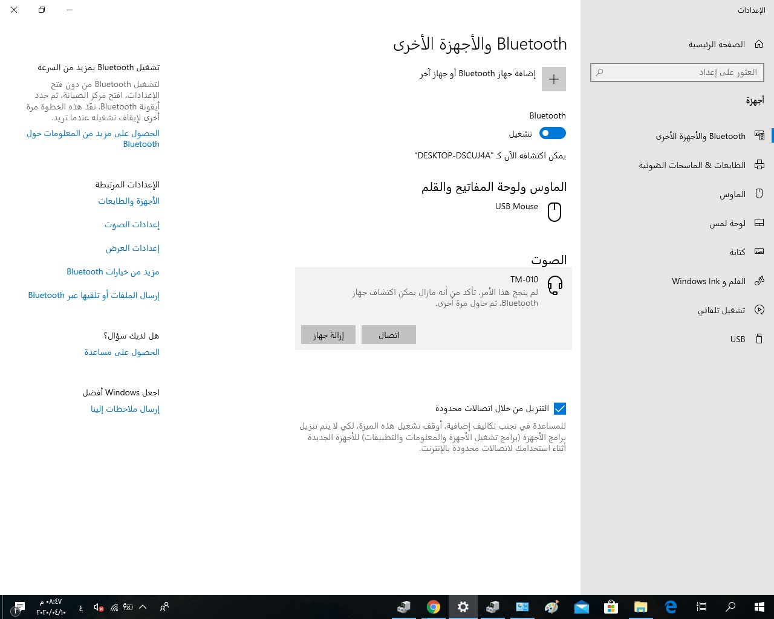Click the touchpad icon in the sidebar
Screen dimensions: 774x619
(759, 223)
